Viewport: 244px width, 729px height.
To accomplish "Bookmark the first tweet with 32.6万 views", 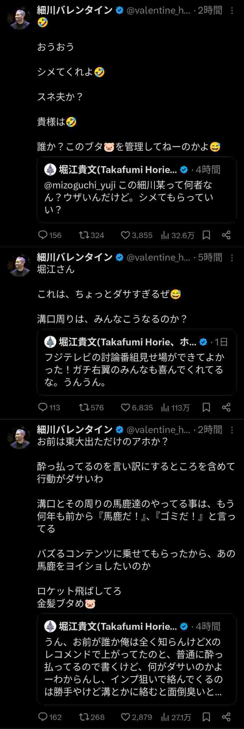I will 206,235.
